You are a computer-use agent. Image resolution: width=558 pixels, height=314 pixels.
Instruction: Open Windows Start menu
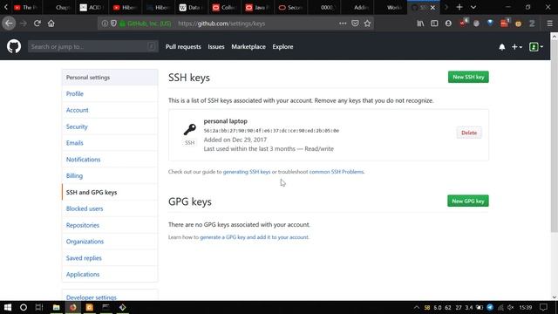(x=8, y=307)
